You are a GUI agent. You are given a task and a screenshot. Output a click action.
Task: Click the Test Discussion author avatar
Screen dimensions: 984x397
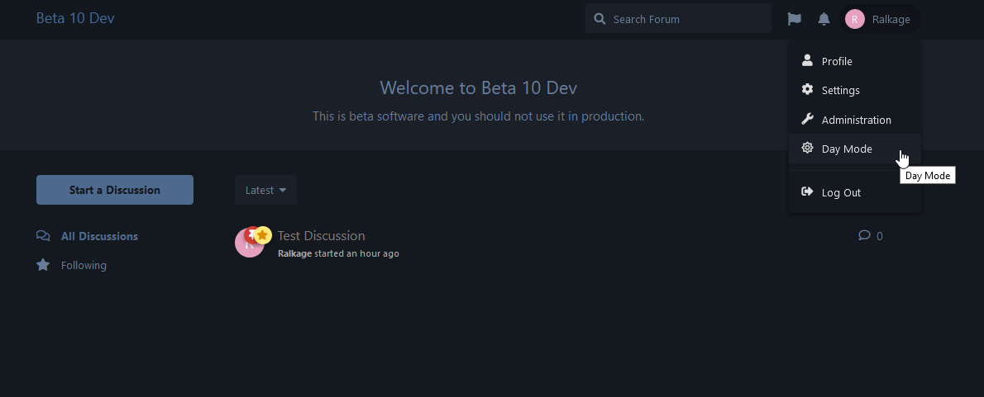(x=248, y=243)
